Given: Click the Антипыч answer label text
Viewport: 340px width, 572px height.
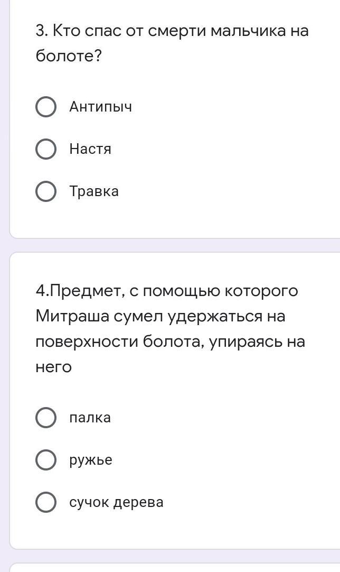Looking at the screenshot, I should [100, 107].
